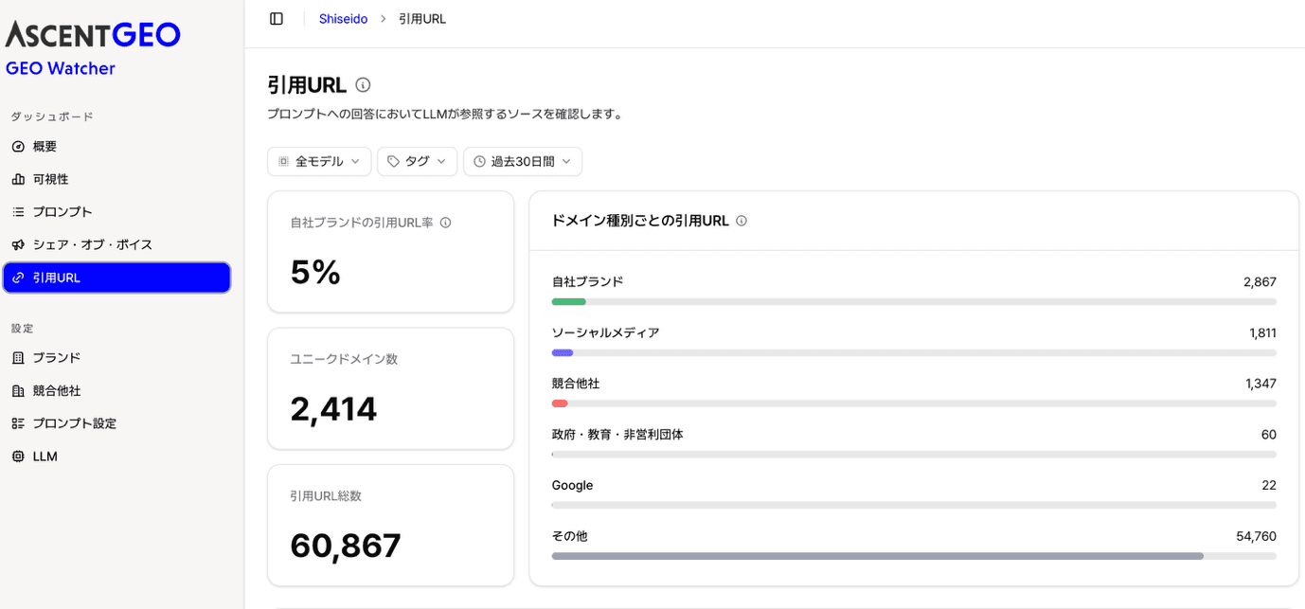Image resolution: width=1305 pixels, height=609 pixels.
Task: Click the LLM chip icon
Action: click(x=18, y=457)
